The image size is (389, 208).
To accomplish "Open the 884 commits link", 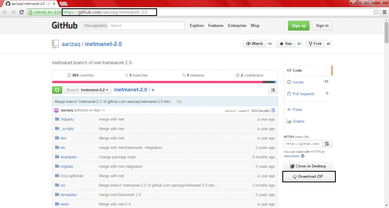I will 80,75.
